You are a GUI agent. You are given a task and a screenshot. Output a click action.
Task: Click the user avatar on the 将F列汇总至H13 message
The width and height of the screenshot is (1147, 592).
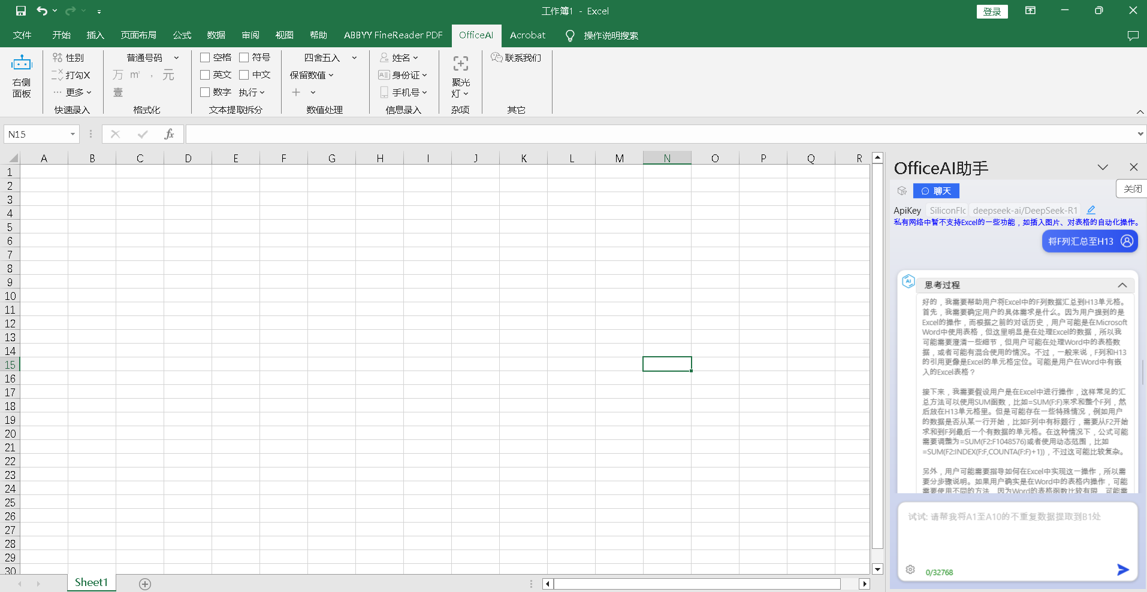[x=1127, y=241]
